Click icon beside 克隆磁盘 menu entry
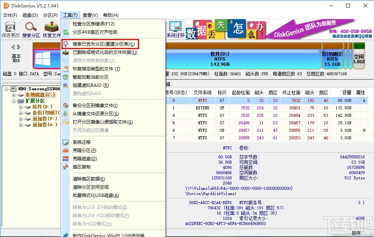The height and width of the screenshot is (237, 374). pyautogui.click(x=66, y=159)
